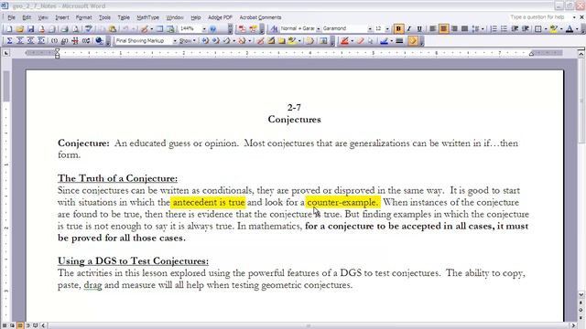Viewport: 586px width, 329px height.
Task: Toggle Italic formatting
Action: coord(409,28)
